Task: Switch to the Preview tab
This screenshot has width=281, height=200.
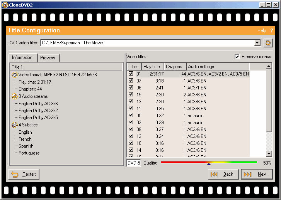Action: (x=48, y=58)
